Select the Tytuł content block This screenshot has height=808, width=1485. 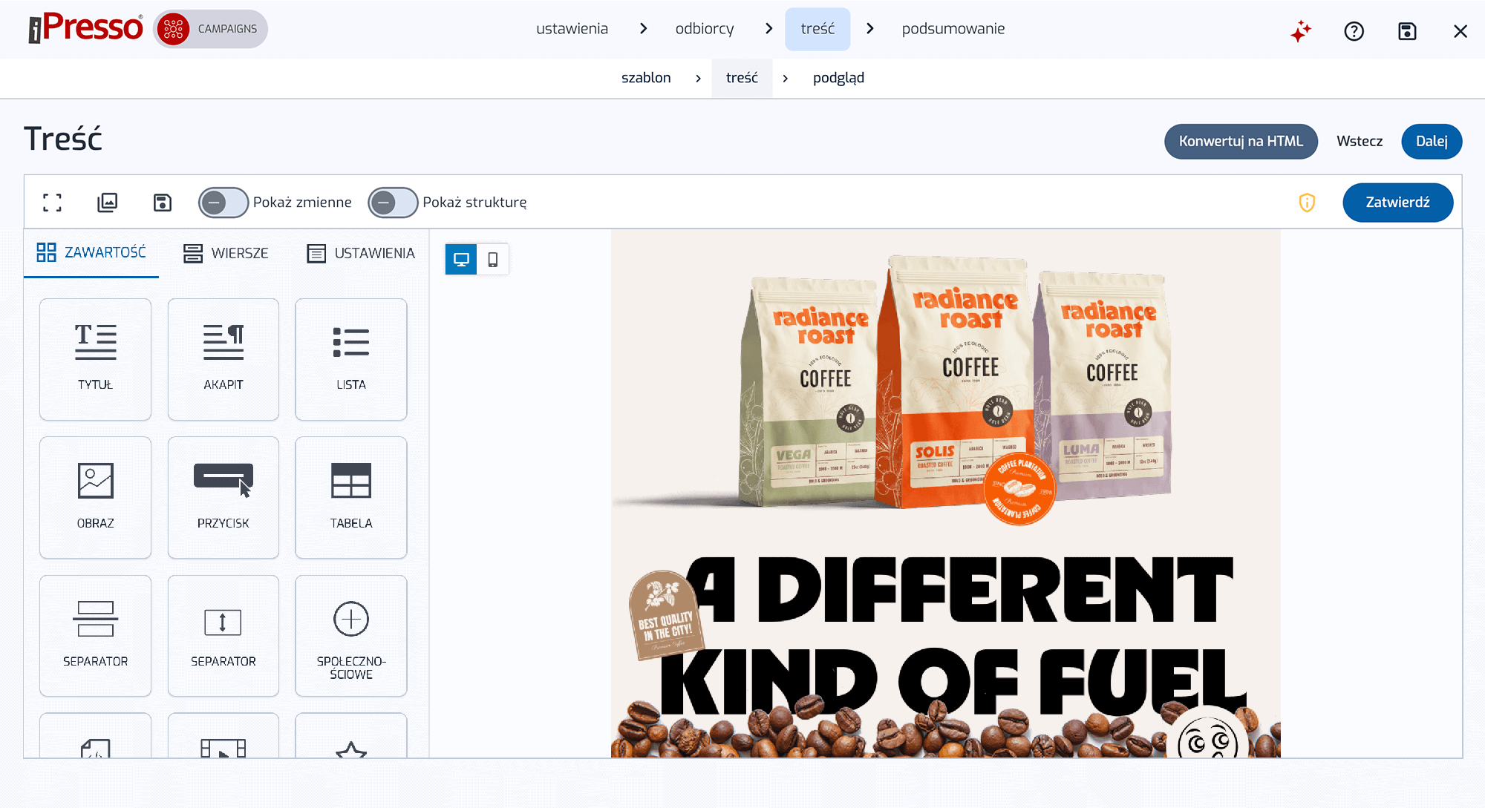click(x=95, y=359)
